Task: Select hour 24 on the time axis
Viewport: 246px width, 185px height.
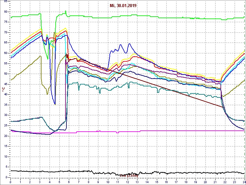Action: [244, 182]
